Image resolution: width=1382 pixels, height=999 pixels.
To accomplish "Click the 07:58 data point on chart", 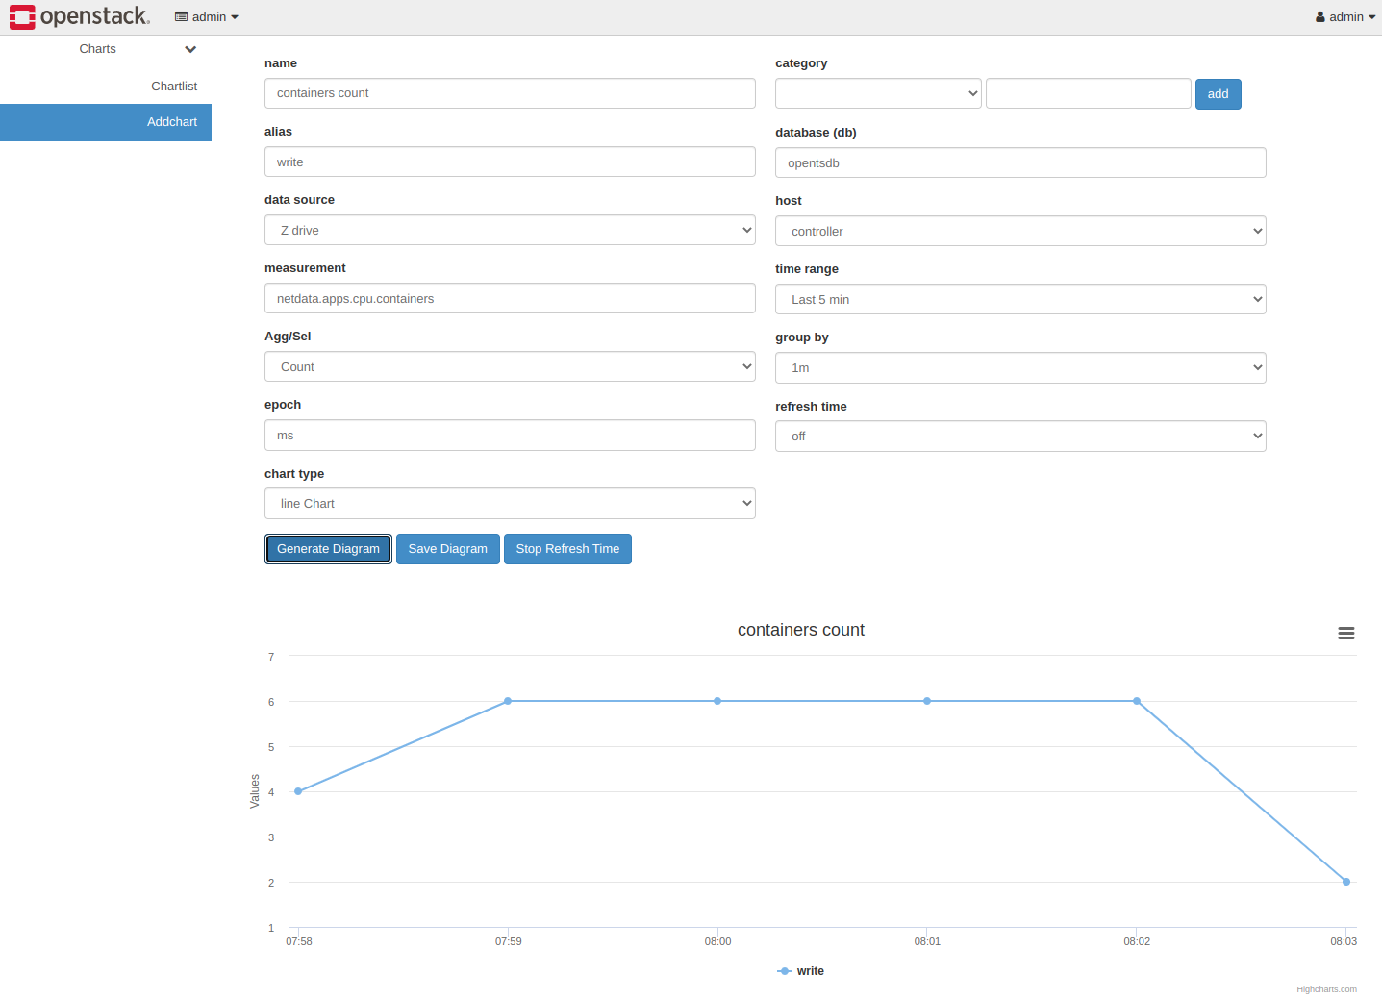I will 298,791.
